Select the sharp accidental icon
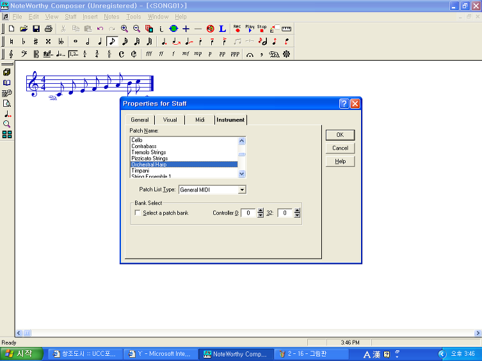Viewport: 482px width, 361px height. (x=36, y=41)
